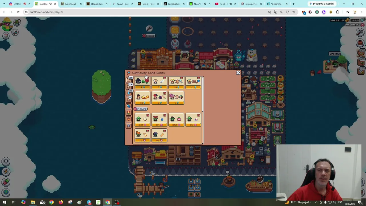Open the taskbar notification center
This screenshot has height=206, width=366.
(360, 202)
